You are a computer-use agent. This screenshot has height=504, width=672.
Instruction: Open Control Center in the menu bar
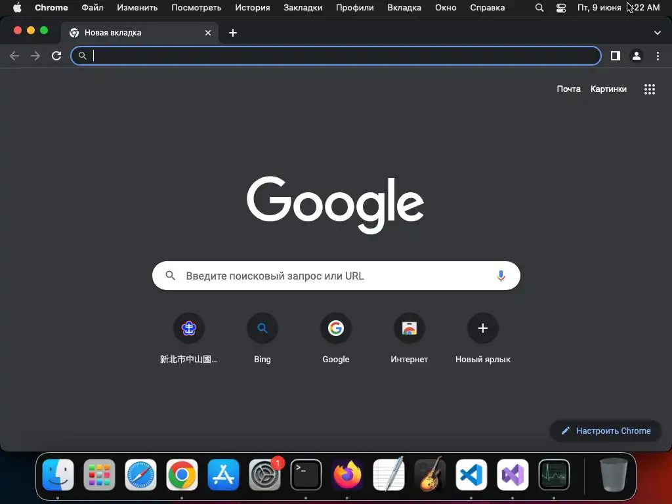[x=560, y=8]
